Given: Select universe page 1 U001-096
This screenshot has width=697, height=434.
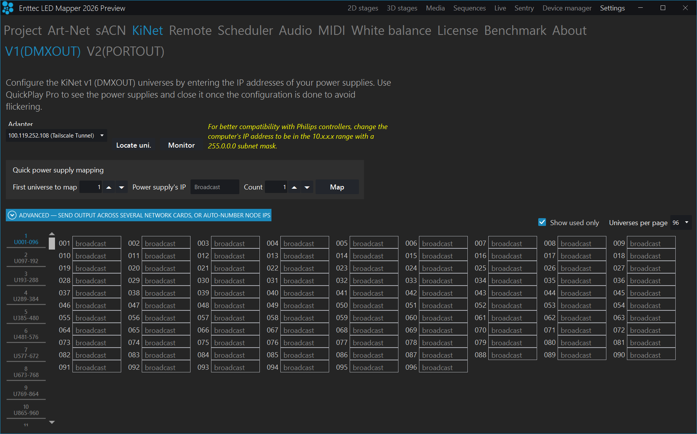Looking at the screenshot, I should (26, 239).
